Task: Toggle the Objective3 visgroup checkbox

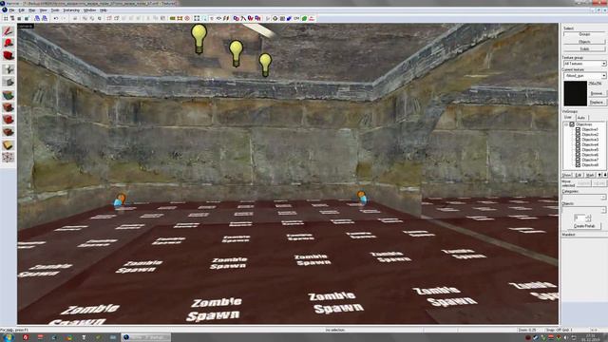Action: coord(579,140)
